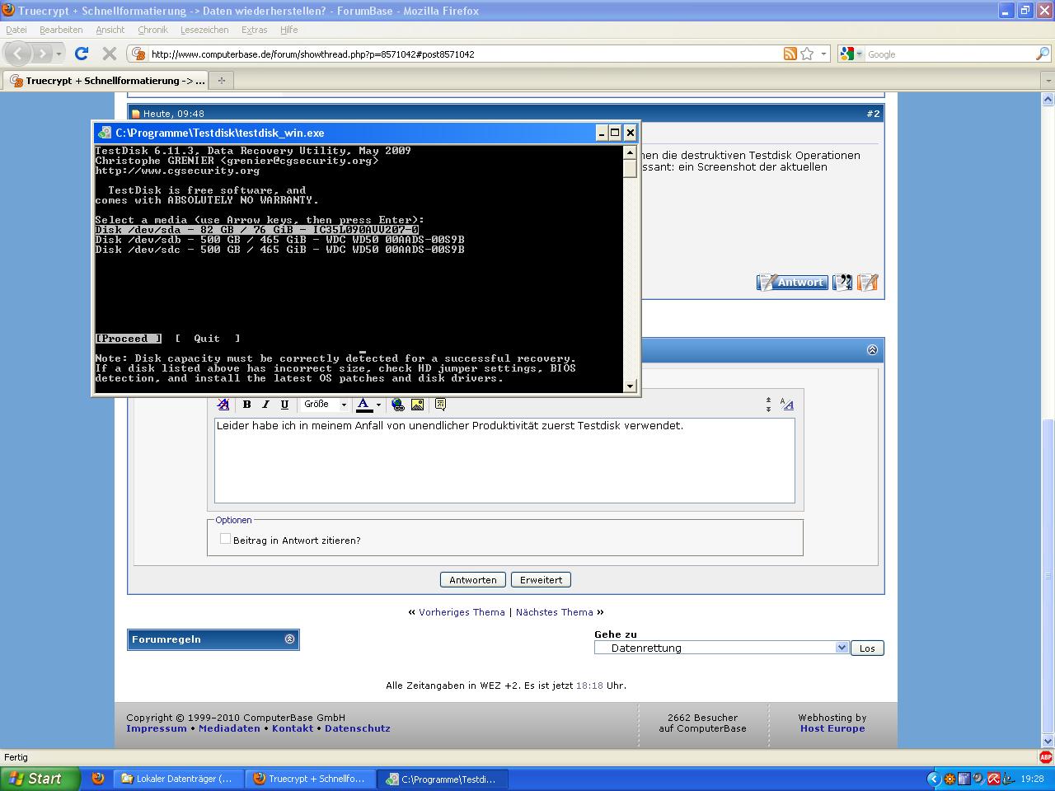Open the text color dropdown arrow
The width and height of the screenshot is (1055, 791).
(x=378, y=404)
